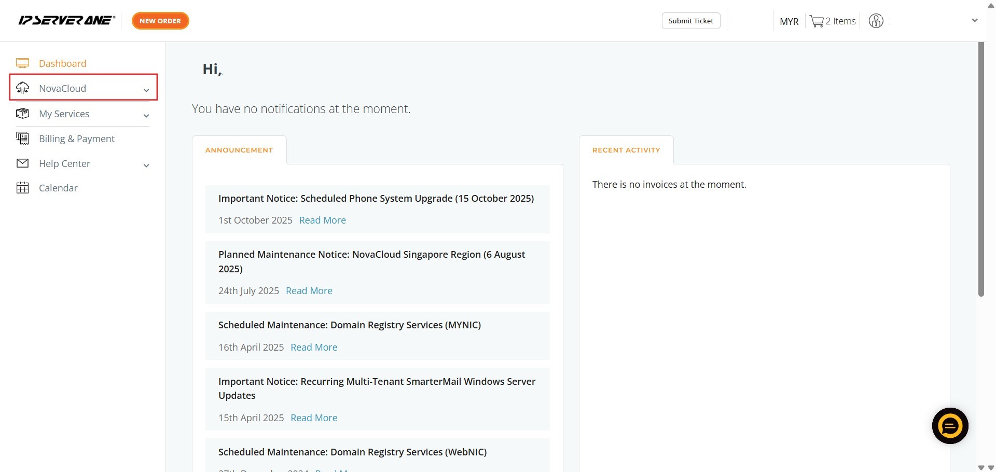Click the page vertical scrollbar thumb
This screenshot has height=472, width=996.
click(980, 169)
